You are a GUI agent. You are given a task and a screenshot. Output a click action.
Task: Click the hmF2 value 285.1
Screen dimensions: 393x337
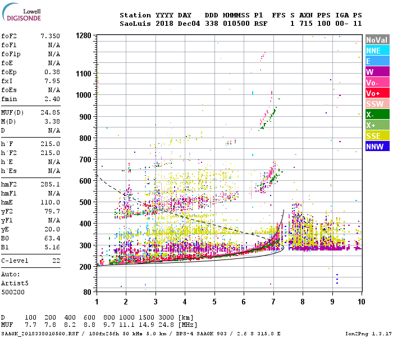point(50,185)
